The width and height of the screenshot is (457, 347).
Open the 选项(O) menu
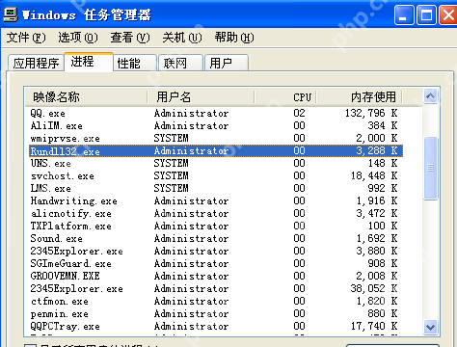tap(78, 38)
